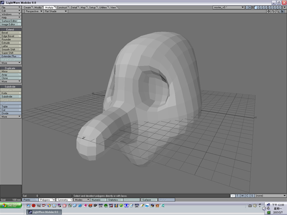
Task: Select the Mirror tool
Action: click(x=11, y=71)
